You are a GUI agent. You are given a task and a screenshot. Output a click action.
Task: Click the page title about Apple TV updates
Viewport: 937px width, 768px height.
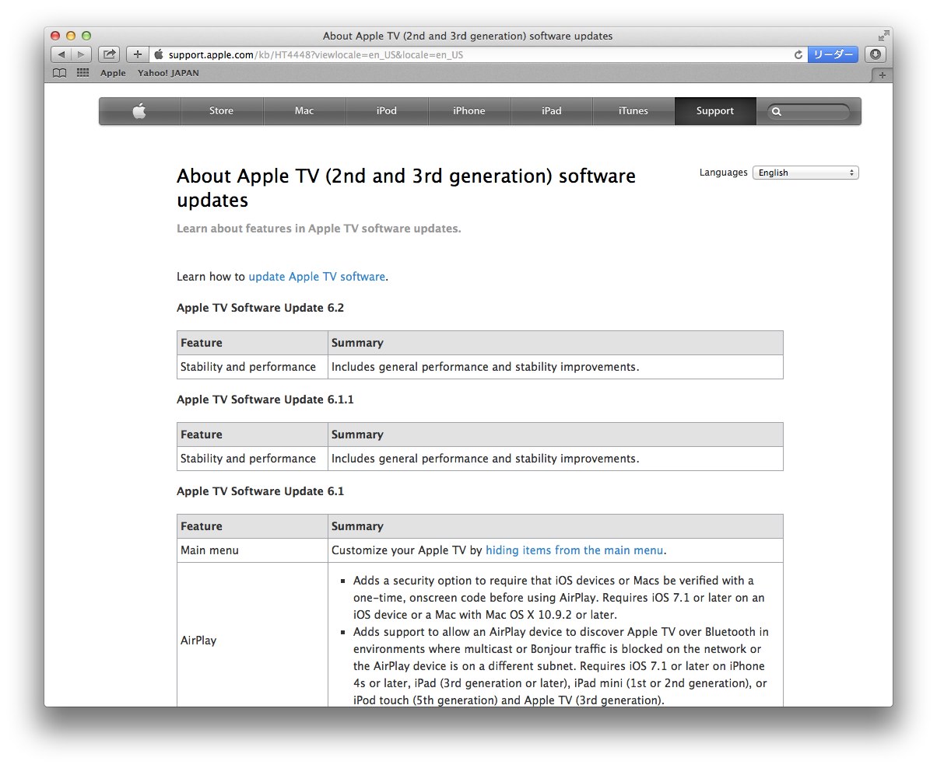pos(406,187)
